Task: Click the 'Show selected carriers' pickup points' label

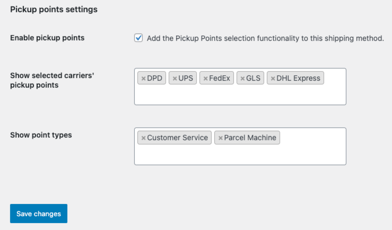Action: [x=52, y=80]
